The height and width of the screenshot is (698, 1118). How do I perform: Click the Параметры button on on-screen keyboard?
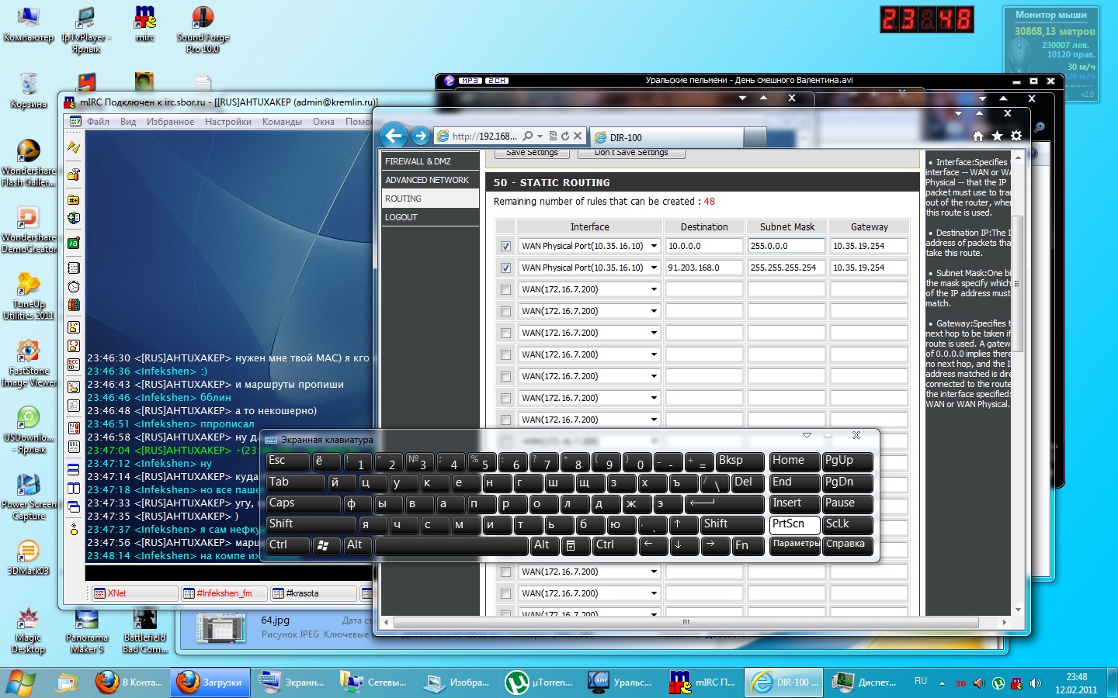click(795, 545)
